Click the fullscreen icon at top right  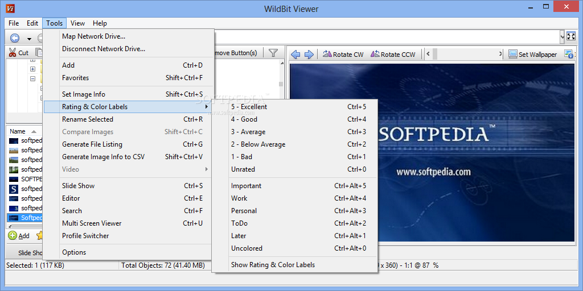[x=570, y=36]
